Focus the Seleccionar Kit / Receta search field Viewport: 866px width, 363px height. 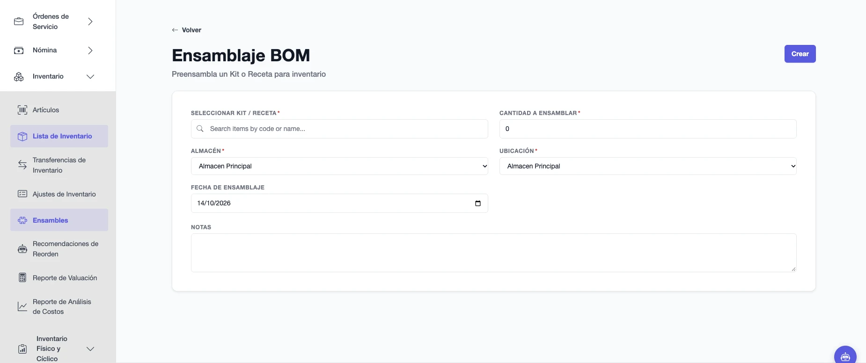(339, 129)
